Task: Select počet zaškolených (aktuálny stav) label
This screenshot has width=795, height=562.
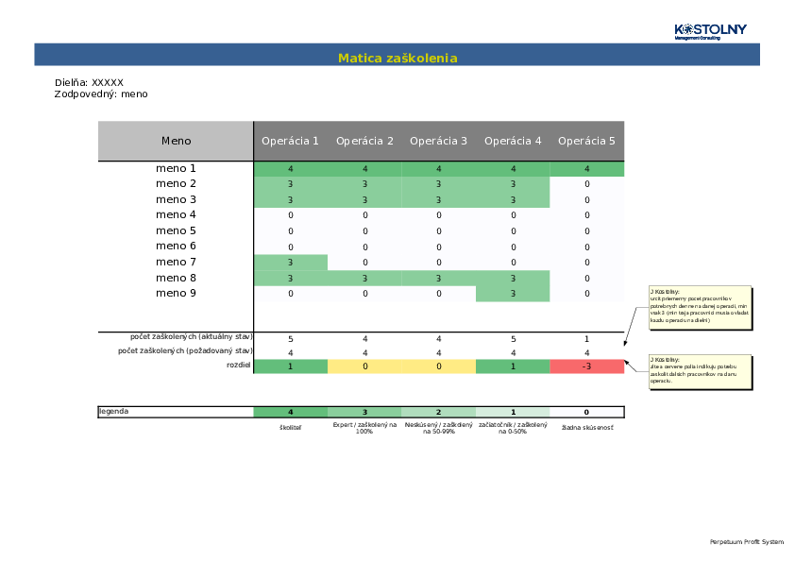Action: pyautogui.click(x=191, y=337)
